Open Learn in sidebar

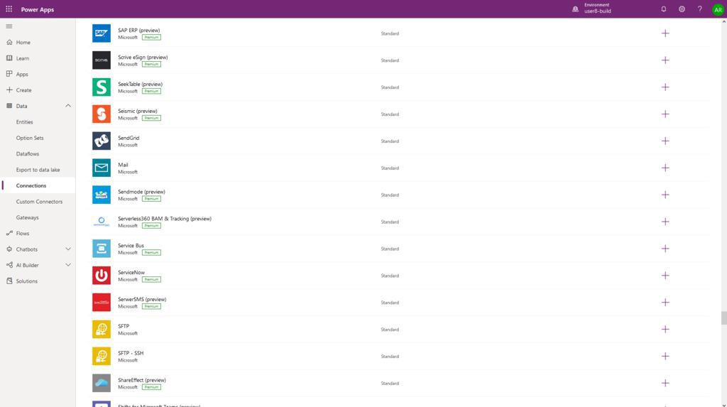tap(38, 58)
